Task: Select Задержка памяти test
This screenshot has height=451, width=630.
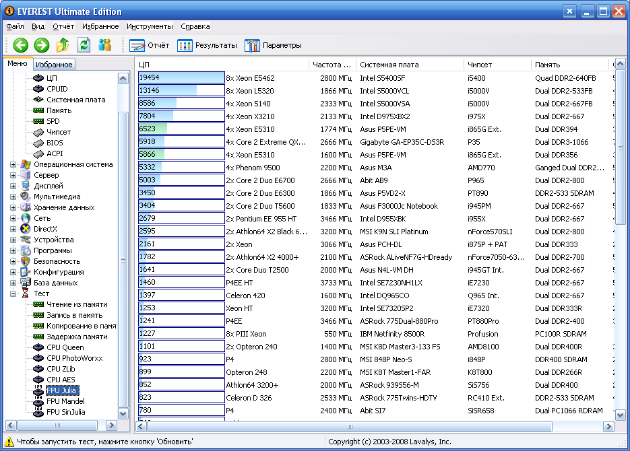Action: tap(77, 337)
